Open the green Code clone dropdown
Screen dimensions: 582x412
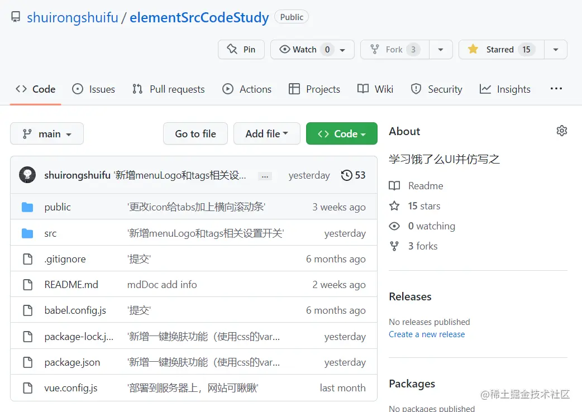[x=341, y=133]
